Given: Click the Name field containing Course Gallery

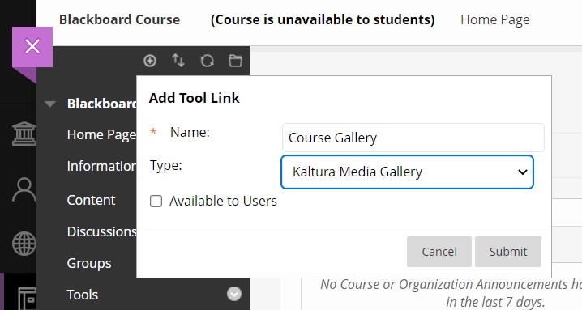Looking at the screenshot, I should (413, 138).
